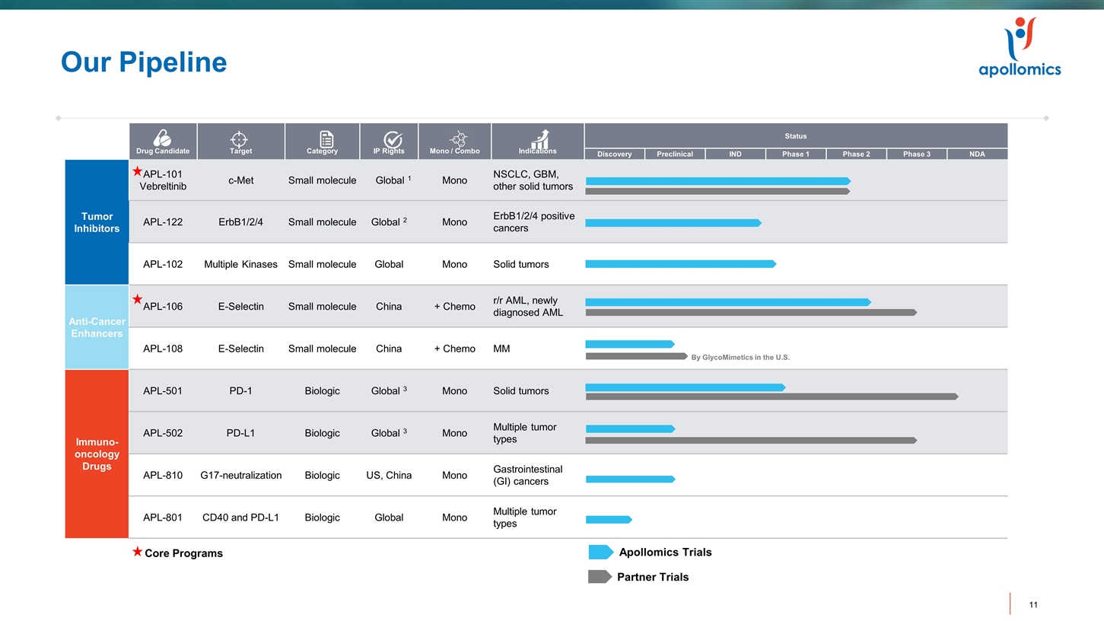Click the Anti-Cancer Enhancers category block
Screen dimensions: 1104x621
click(97, 327)
